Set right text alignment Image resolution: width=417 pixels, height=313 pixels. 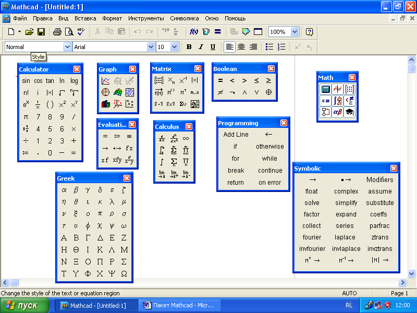[253, 47]
